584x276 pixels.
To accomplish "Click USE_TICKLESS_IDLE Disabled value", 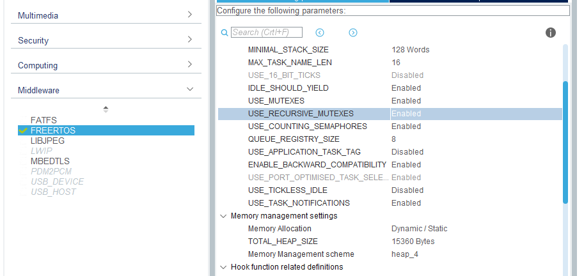I will [407, 190].
